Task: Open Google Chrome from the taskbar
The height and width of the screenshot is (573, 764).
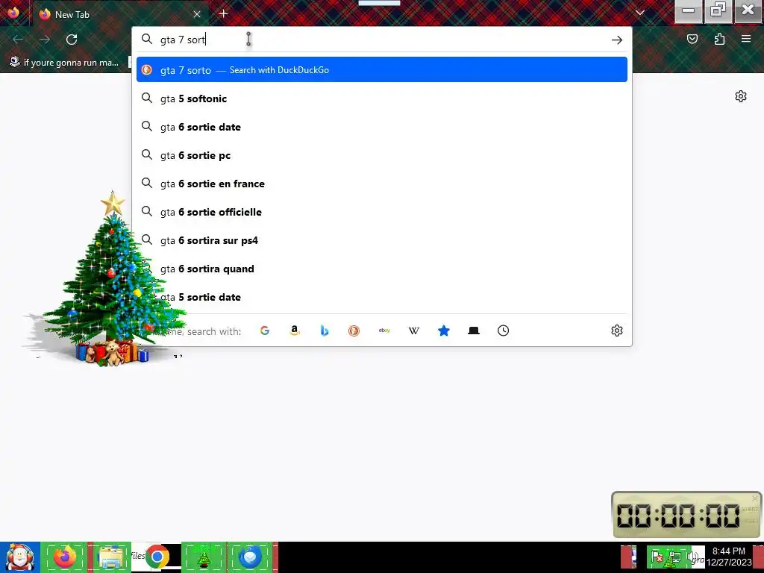Action: [x=157, y=557]
